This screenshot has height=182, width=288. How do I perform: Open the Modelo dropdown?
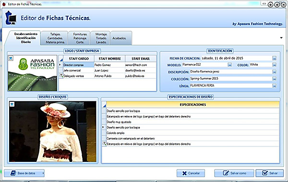click(x=229, y=65)
